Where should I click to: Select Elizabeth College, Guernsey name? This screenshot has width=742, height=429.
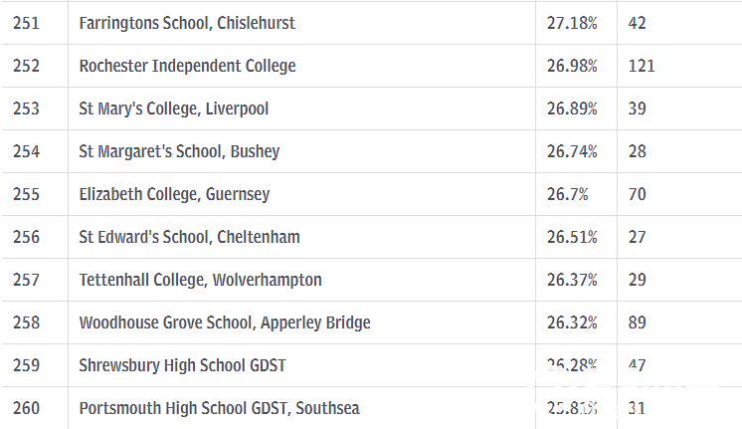(x=174, y=195)
